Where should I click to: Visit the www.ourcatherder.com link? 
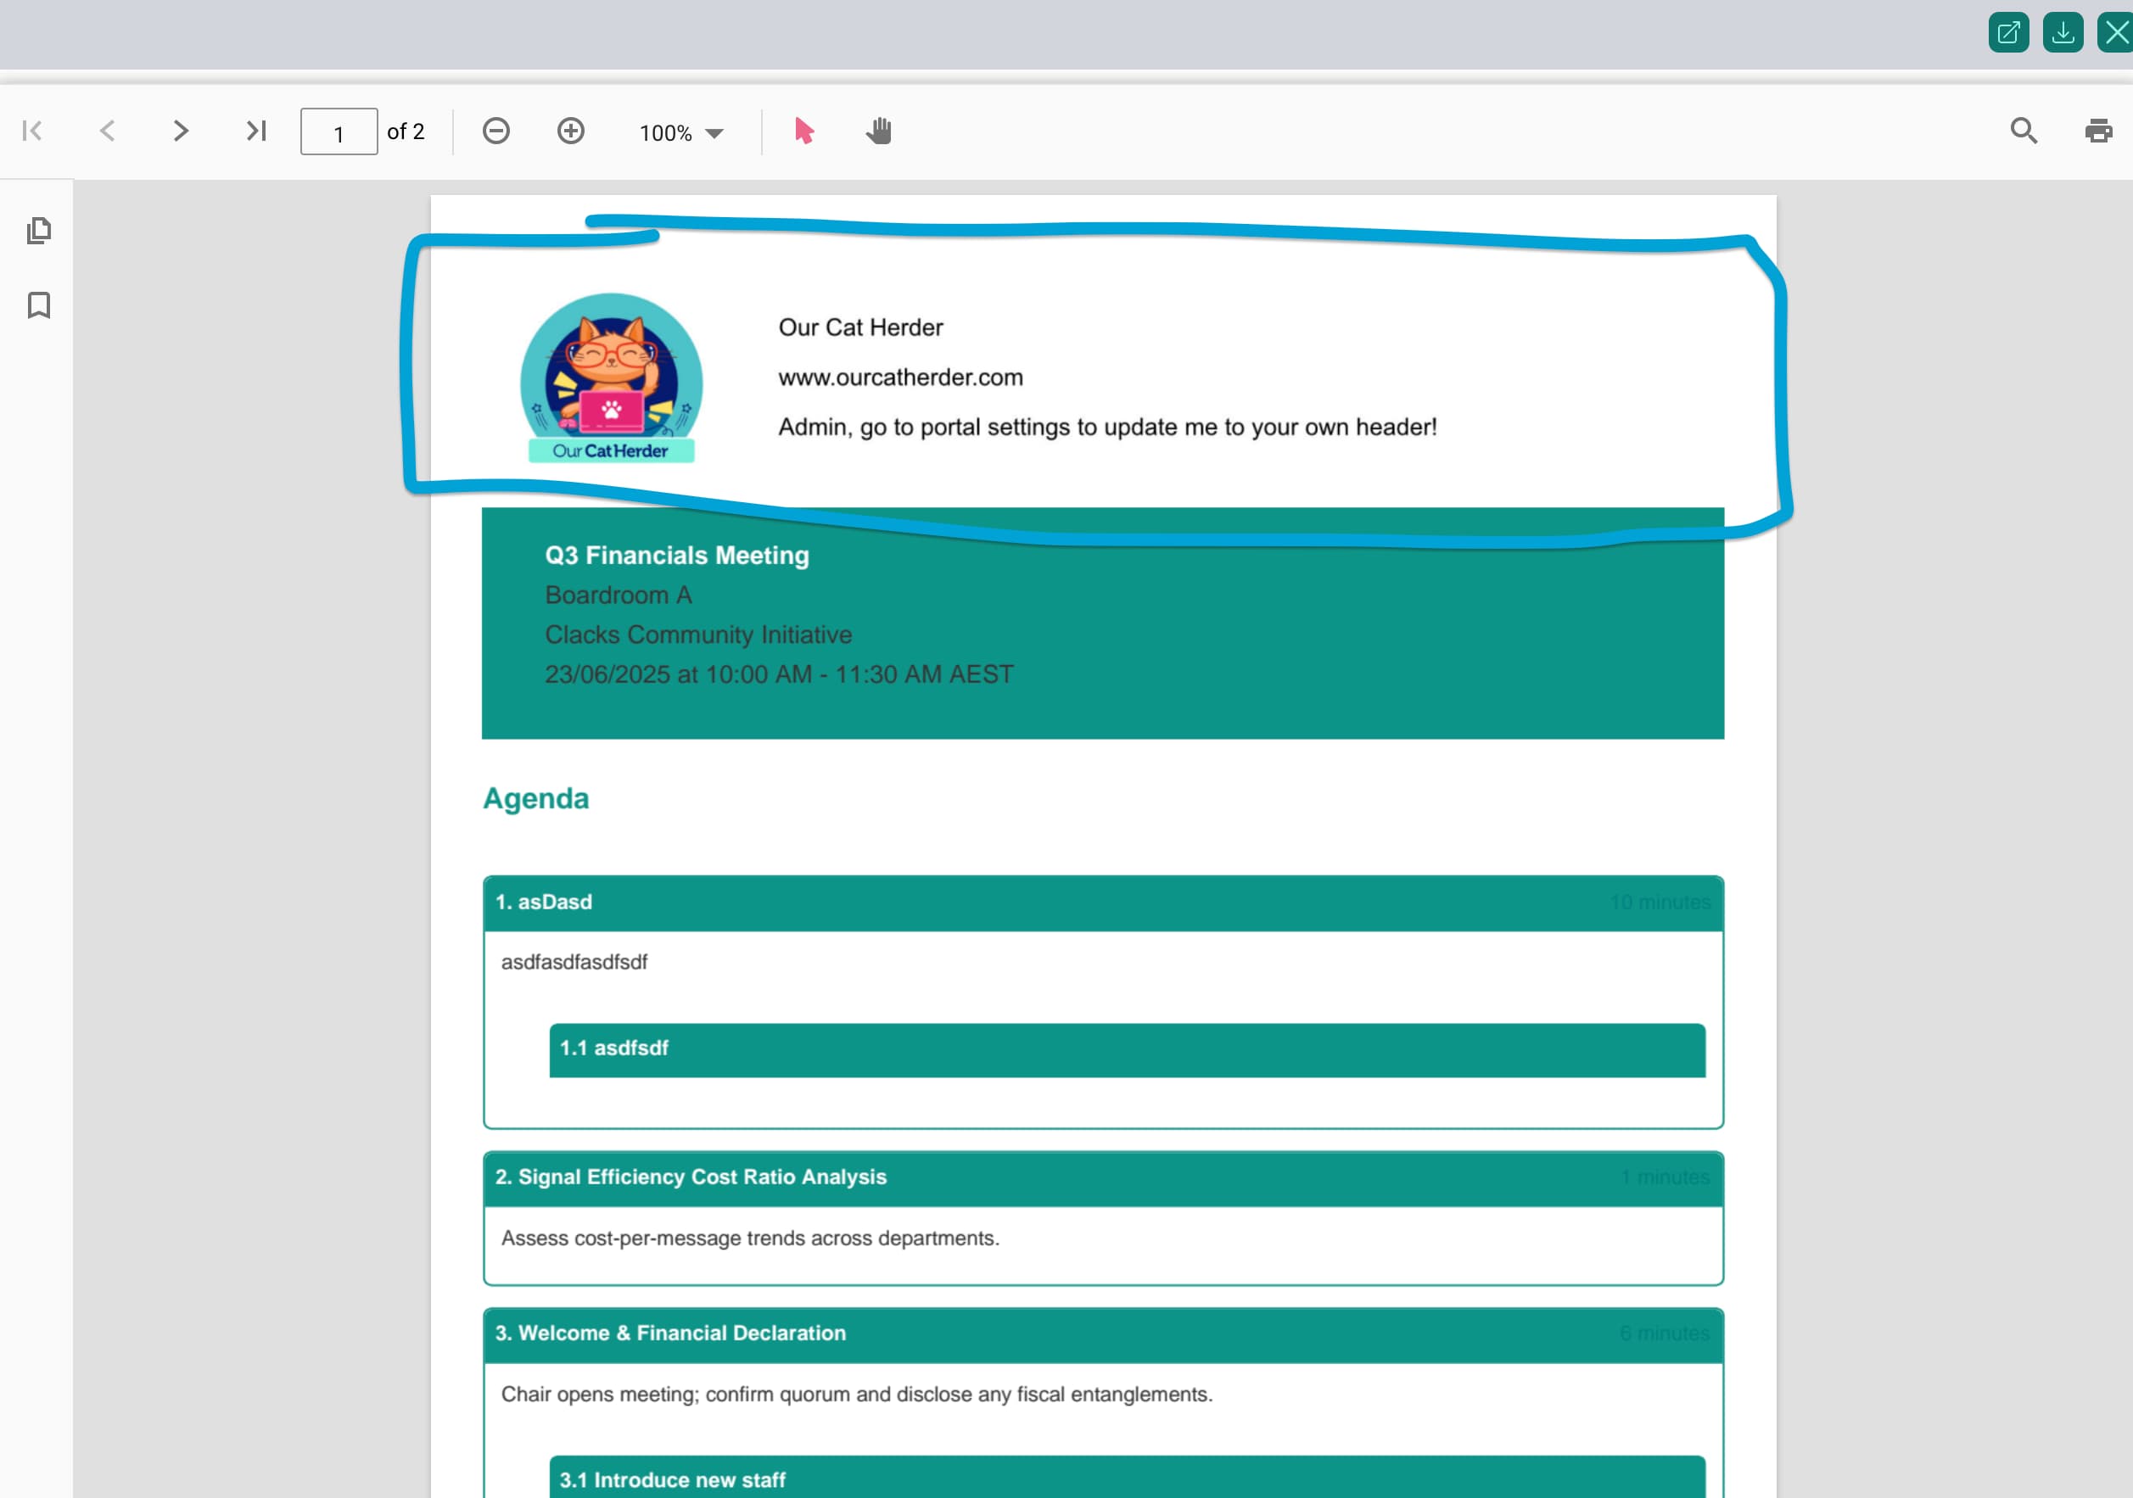click(x=900, y=377)
